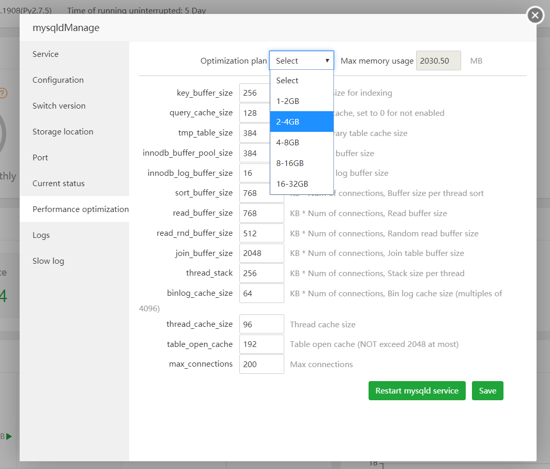The height and width of the screenshot is (469, 550).
Task: Open Switch version in sidebar
Action: (x=59, y=106)
